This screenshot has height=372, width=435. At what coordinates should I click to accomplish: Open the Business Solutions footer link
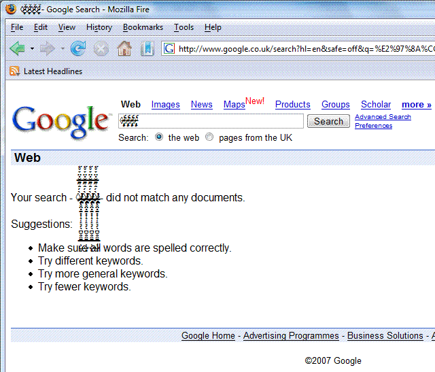[x=385, y=336]
